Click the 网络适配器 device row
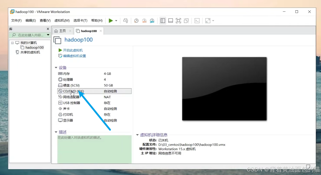The width and height of the screenshot is (321, 175). click(94, 97)
